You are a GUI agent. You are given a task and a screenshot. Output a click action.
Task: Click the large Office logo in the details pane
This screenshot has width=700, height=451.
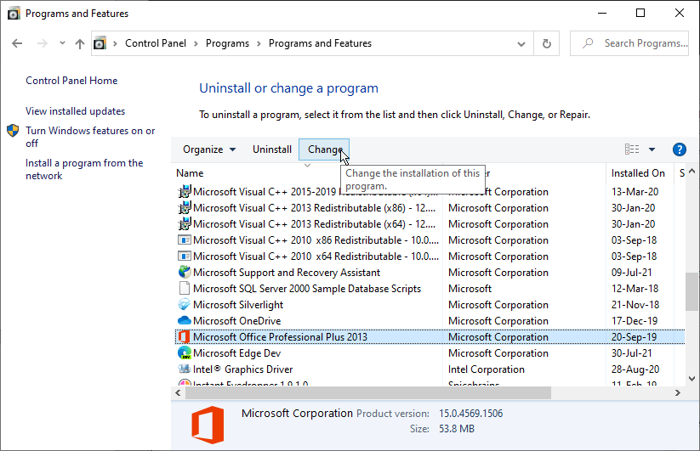208,426
